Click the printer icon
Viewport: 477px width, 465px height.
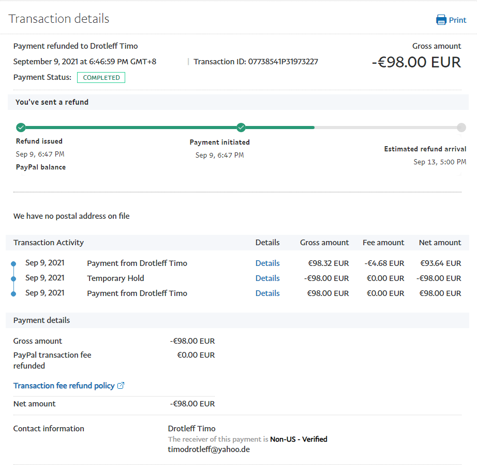tap(441, 20)
